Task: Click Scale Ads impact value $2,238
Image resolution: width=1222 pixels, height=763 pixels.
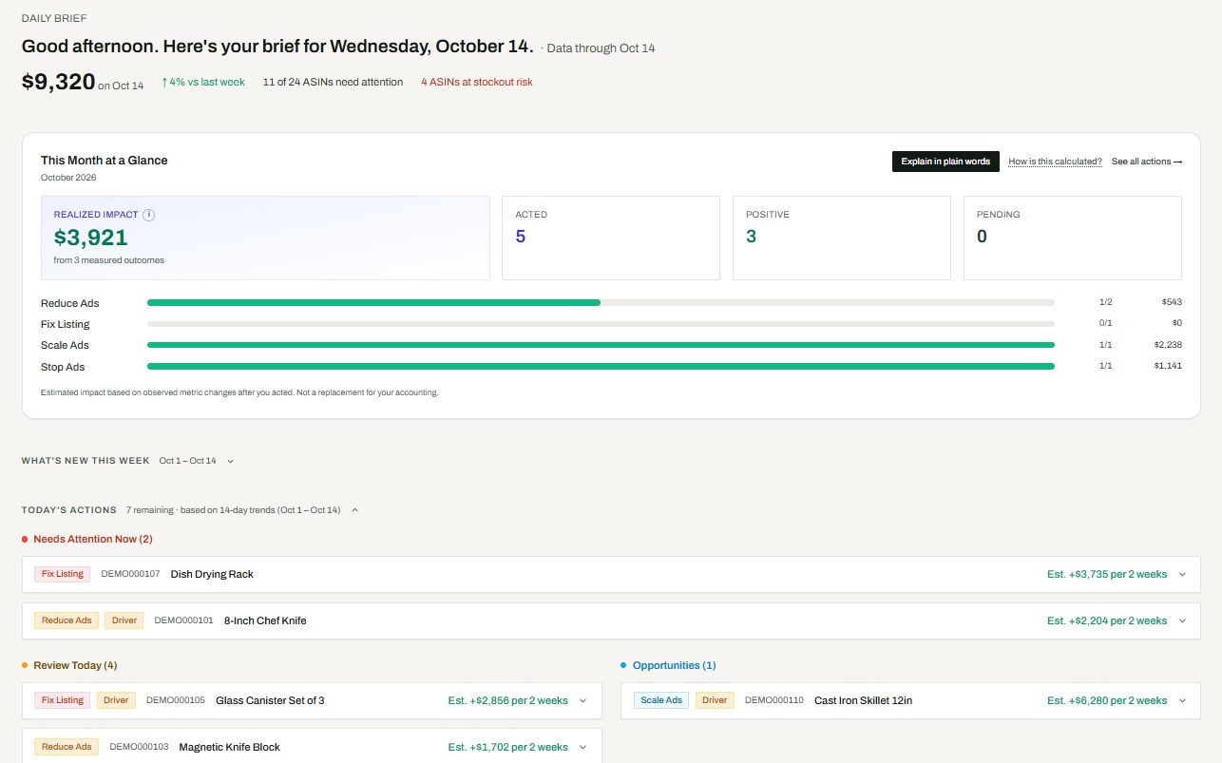Action: 1168,345
